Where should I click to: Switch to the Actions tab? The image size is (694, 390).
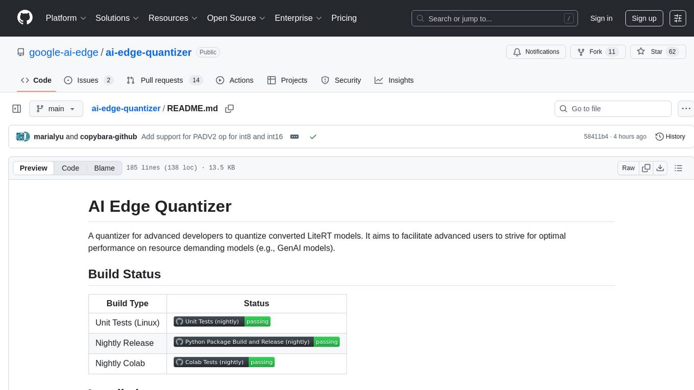(235, 80)
